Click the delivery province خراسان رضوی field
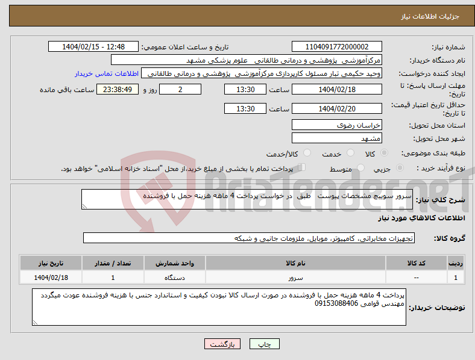Viewport: 475px width, 360px height. [337, 125]
